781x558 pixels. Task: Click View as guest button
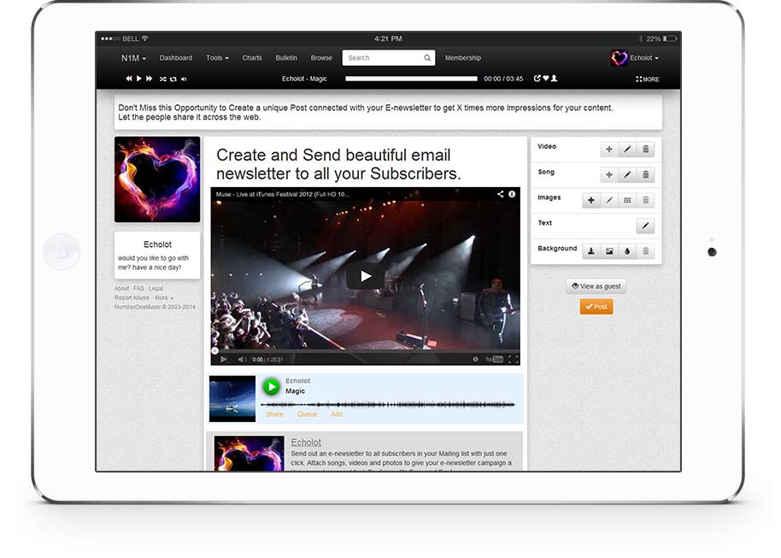coord(596,286)
